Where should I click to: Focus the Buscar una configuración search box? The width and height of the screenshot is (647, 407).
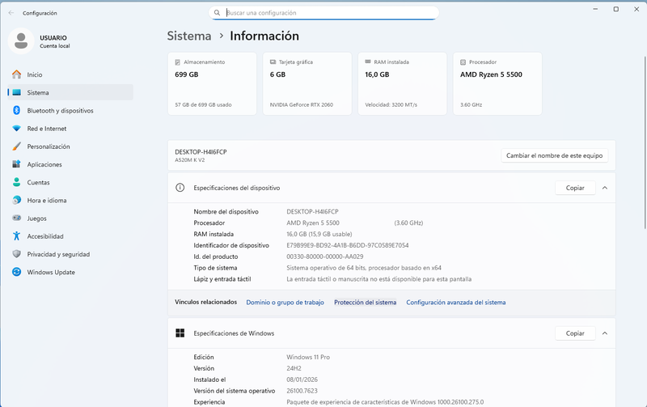(324, 13)
